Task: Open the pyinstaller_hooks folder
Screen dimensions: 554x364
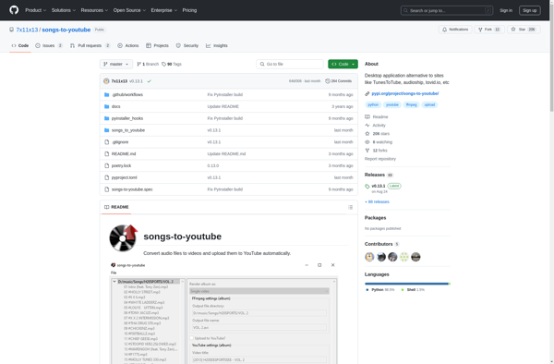Action: point(127,118)
